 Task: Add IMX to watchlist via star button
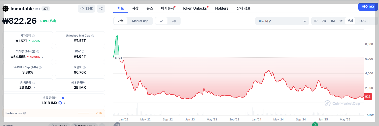point(87,9)
